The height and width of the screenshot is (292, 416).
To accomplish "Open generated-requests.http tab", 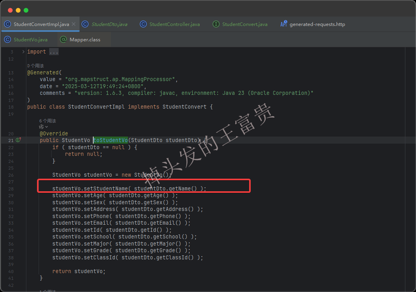I will point(317,24).
